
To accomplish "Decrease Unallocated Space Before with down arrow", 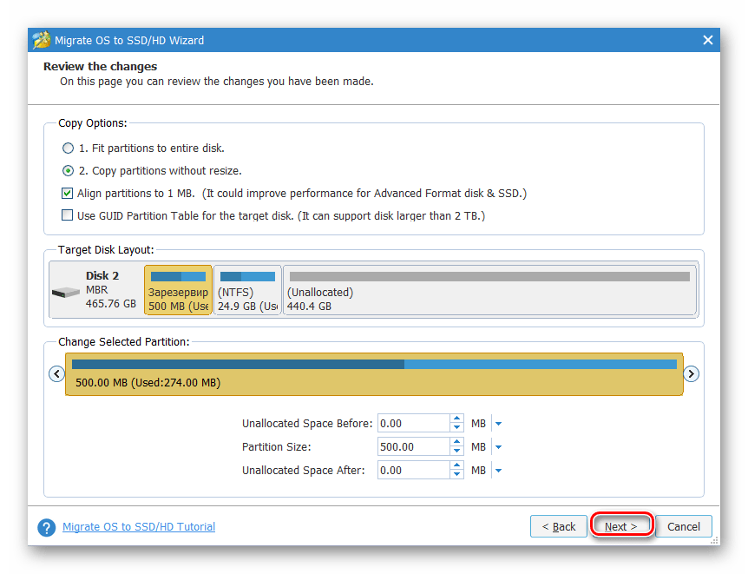I will [456, 428].
